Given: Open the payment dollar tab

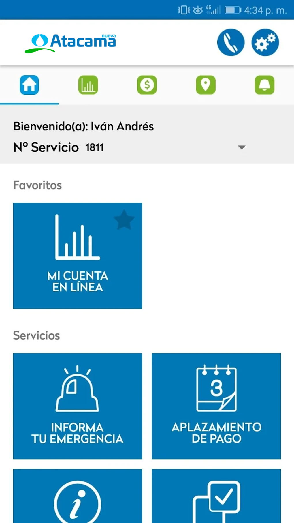Looking at the screenshot, I should click(147, 85).
